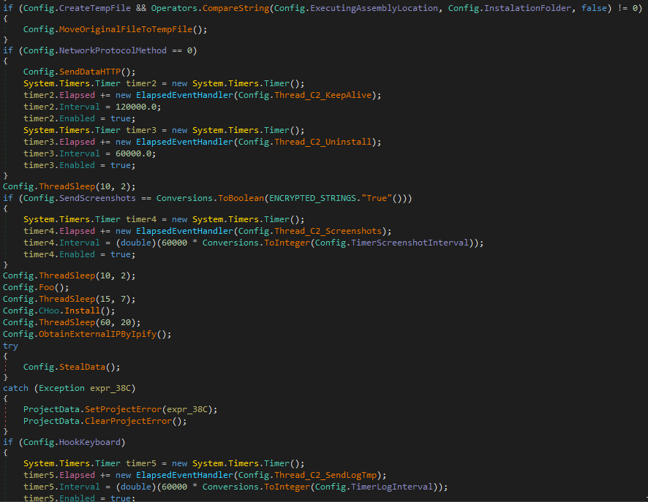Click timer4.Enabled property
This screenshot has height=502, width=648.
click(x=77, y=255)
